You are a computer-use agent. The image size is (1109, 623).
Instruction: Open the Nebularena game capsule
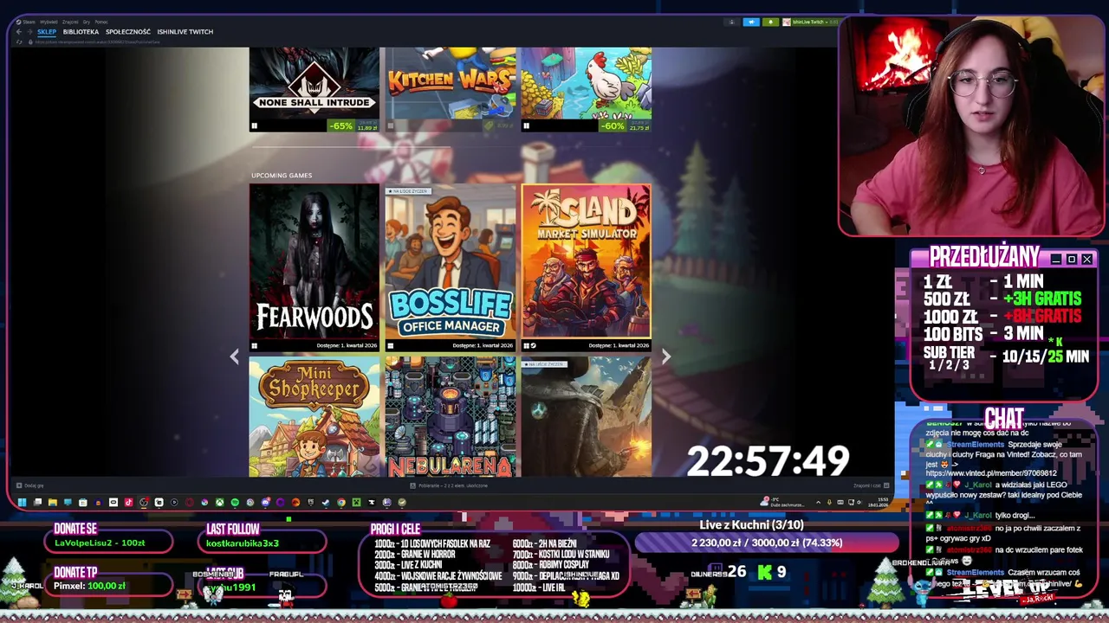[x=451, y=417]
